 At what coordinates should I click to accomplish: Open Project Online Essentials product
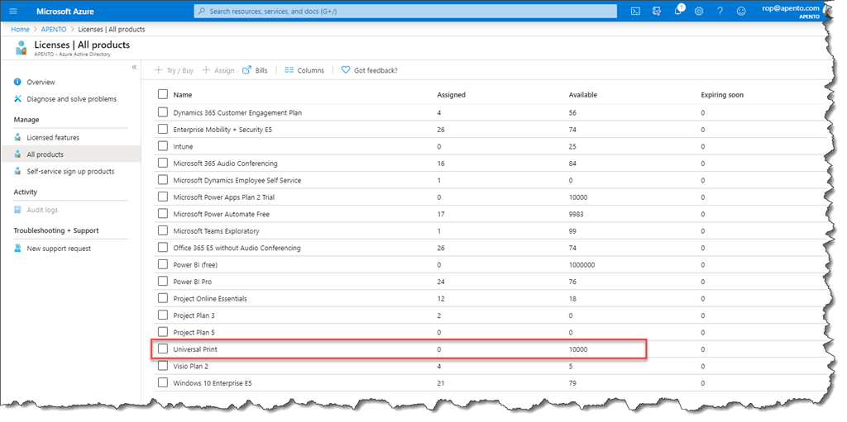coord(210,298)
